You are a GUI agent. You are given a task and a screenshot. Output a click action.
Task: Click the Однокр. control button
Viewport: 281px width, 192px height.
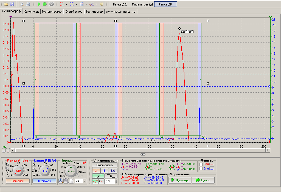(x=179, y=180)
